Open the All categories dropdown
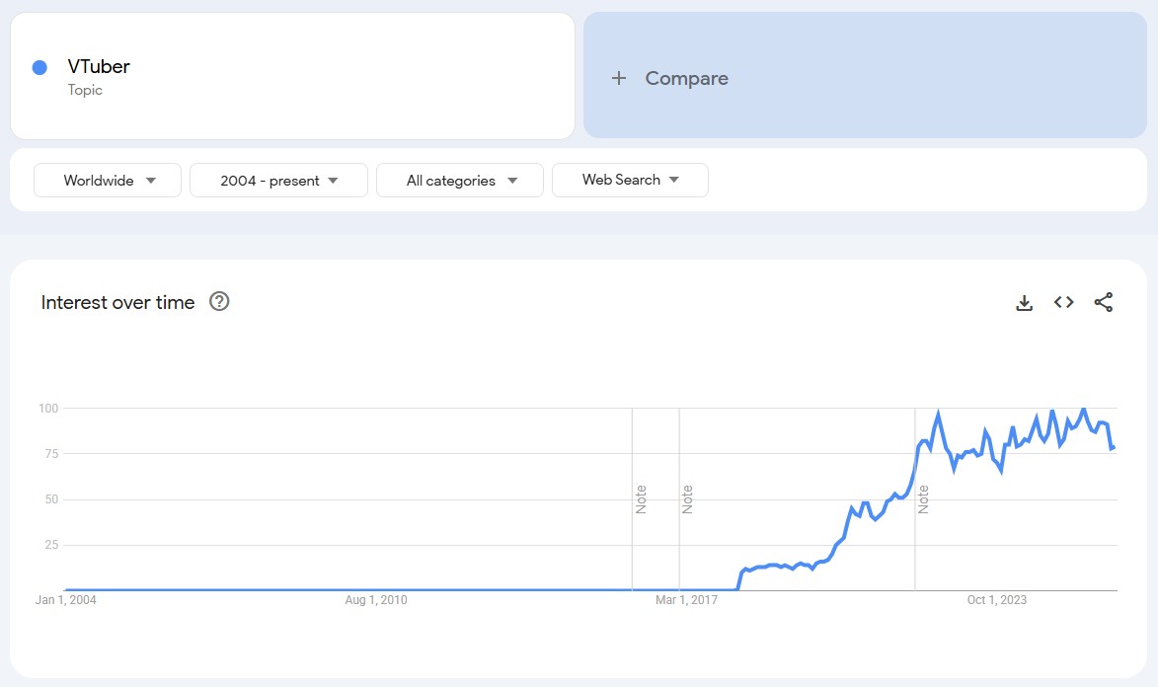Viewport: 1158px width, 687px height. coord(460,181)
